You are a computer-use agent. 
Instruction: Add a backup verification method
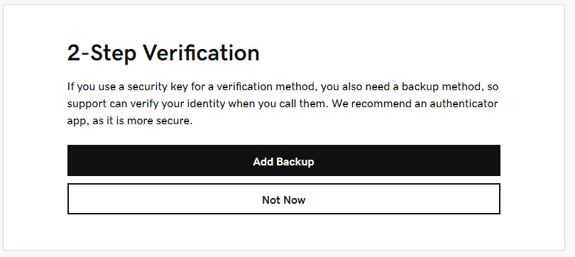(x=283, y=160)
